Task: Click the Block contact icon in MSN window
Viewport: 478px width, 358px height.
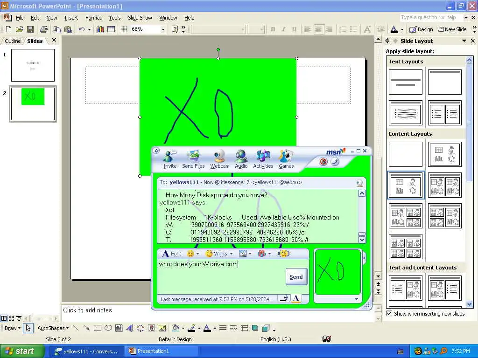Action: (x=323, y=161)
